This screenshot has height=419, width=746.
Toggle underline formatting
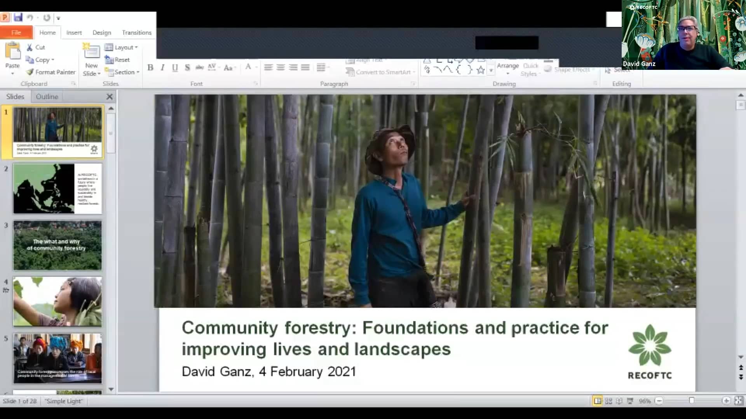pyautogui.click(x=174, y=67)
